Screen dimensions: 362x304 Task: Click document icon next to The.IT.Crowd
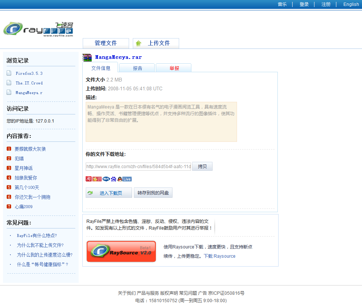coord(9,83)
